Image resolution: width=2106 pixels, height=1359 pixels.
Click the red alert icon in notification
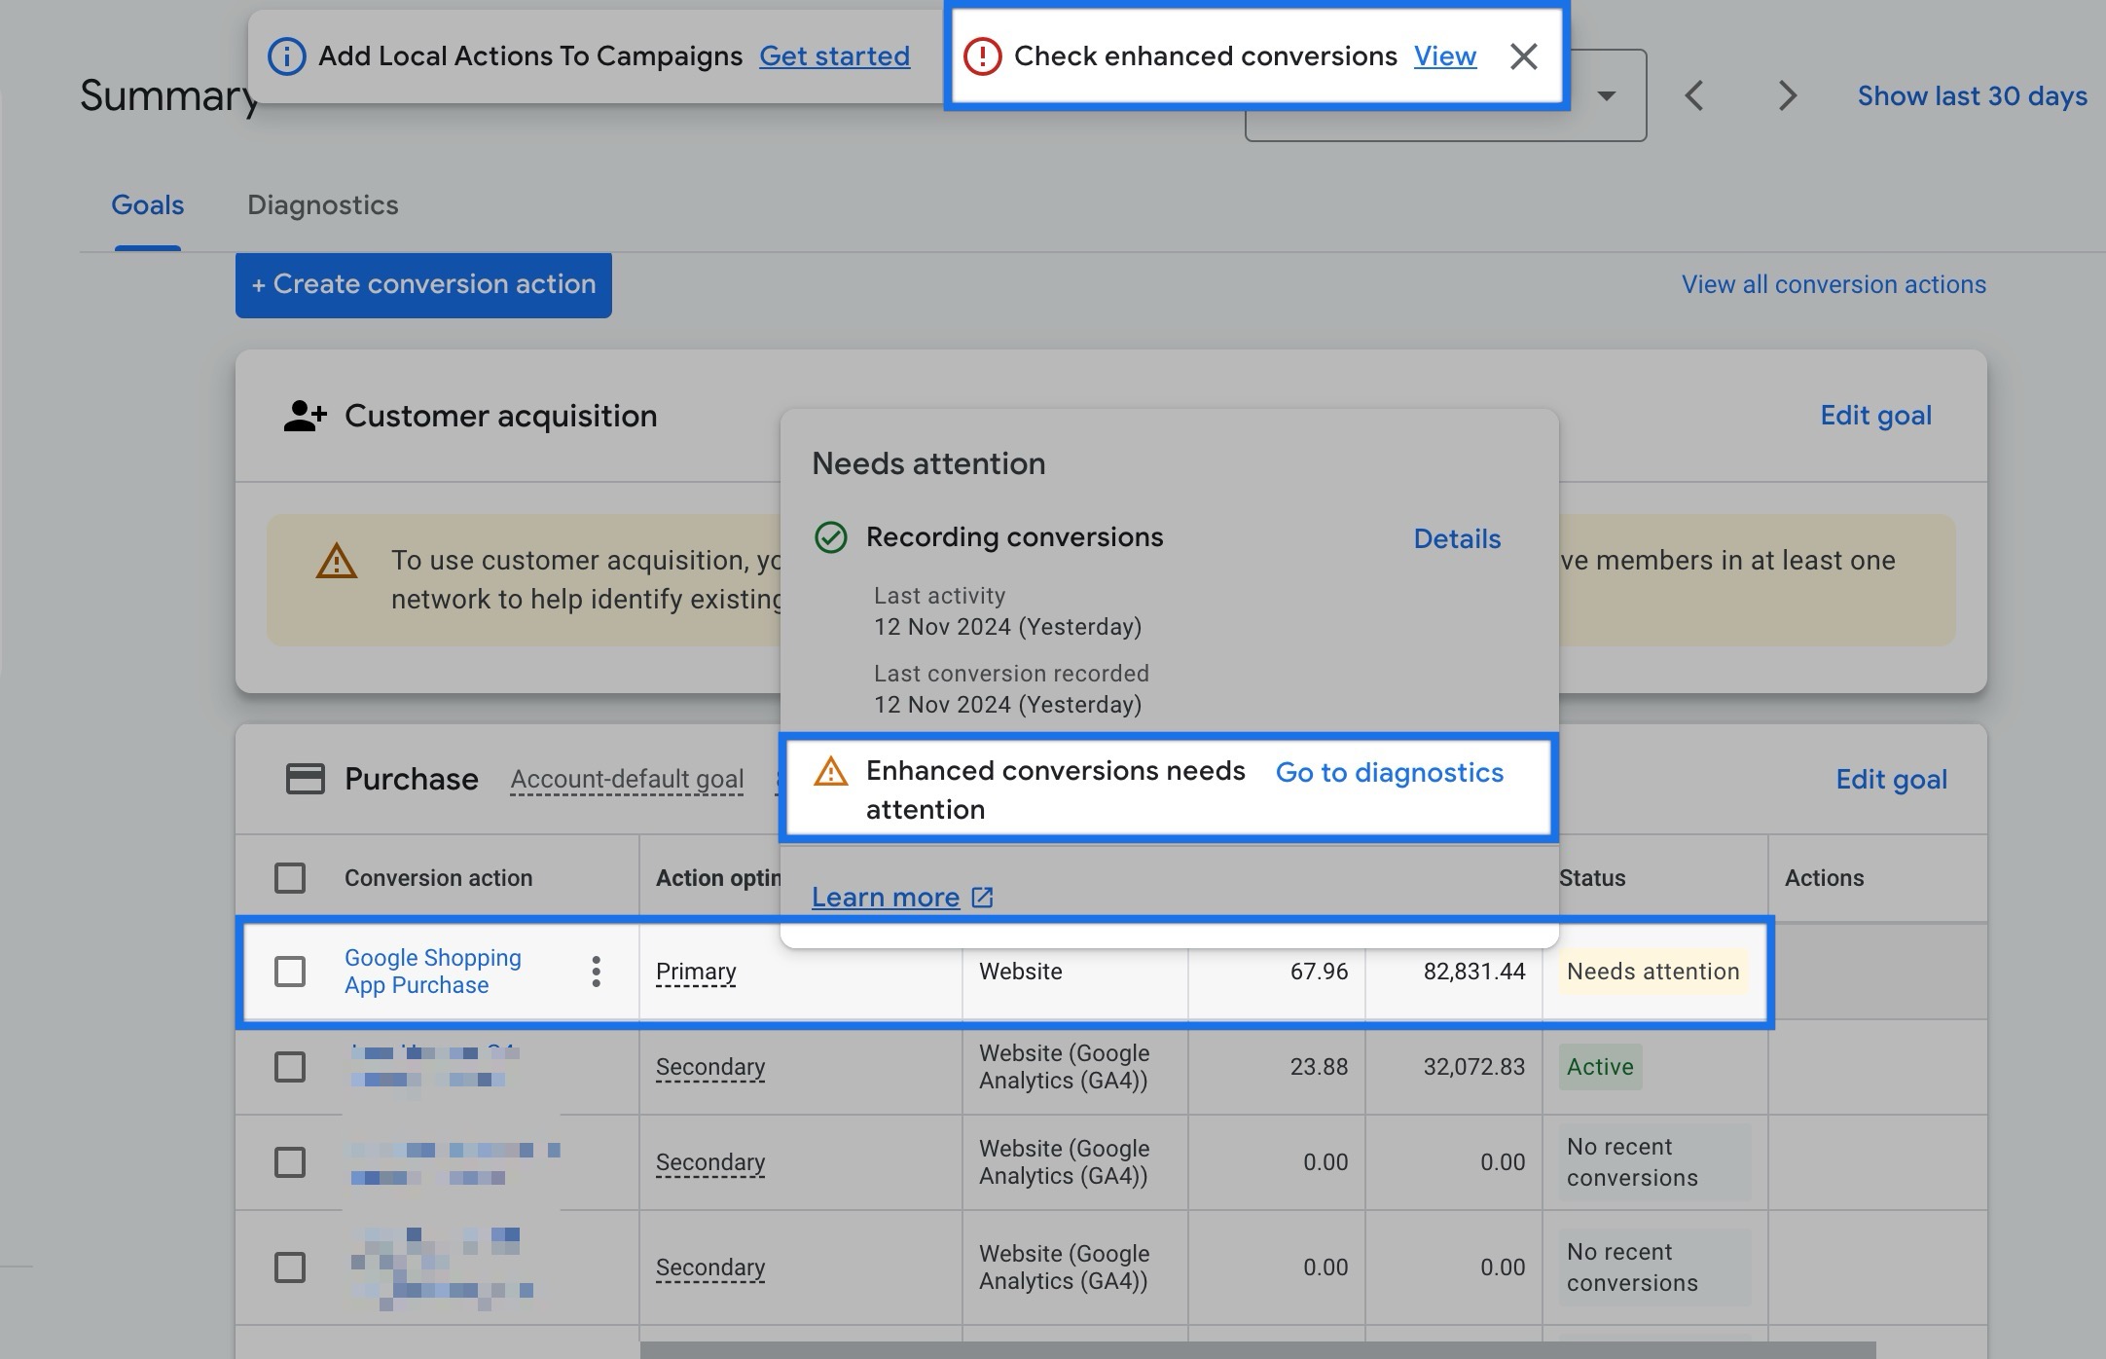tap(982, 56)
